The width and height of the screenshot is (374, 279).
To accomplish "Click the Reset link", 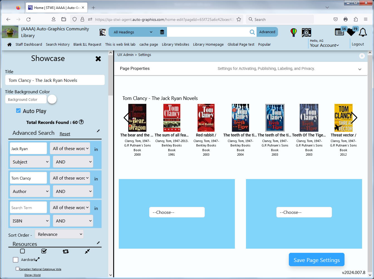I will [x=65, y=134].
